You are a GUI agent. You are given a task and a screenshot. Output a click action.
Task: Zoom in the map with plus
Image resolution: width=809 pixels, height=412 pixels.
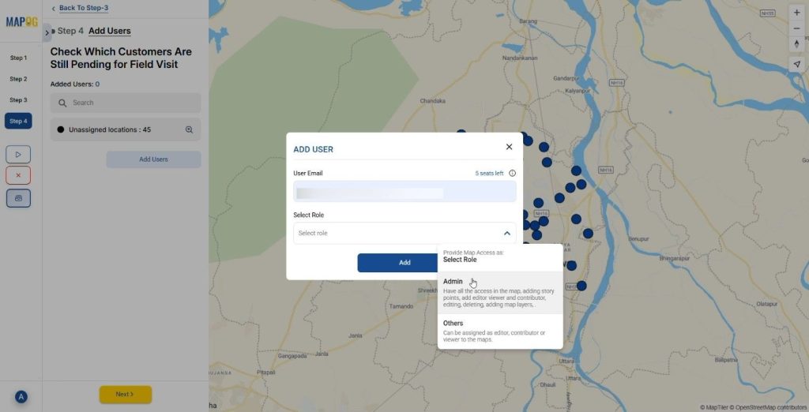coord(796,13)
